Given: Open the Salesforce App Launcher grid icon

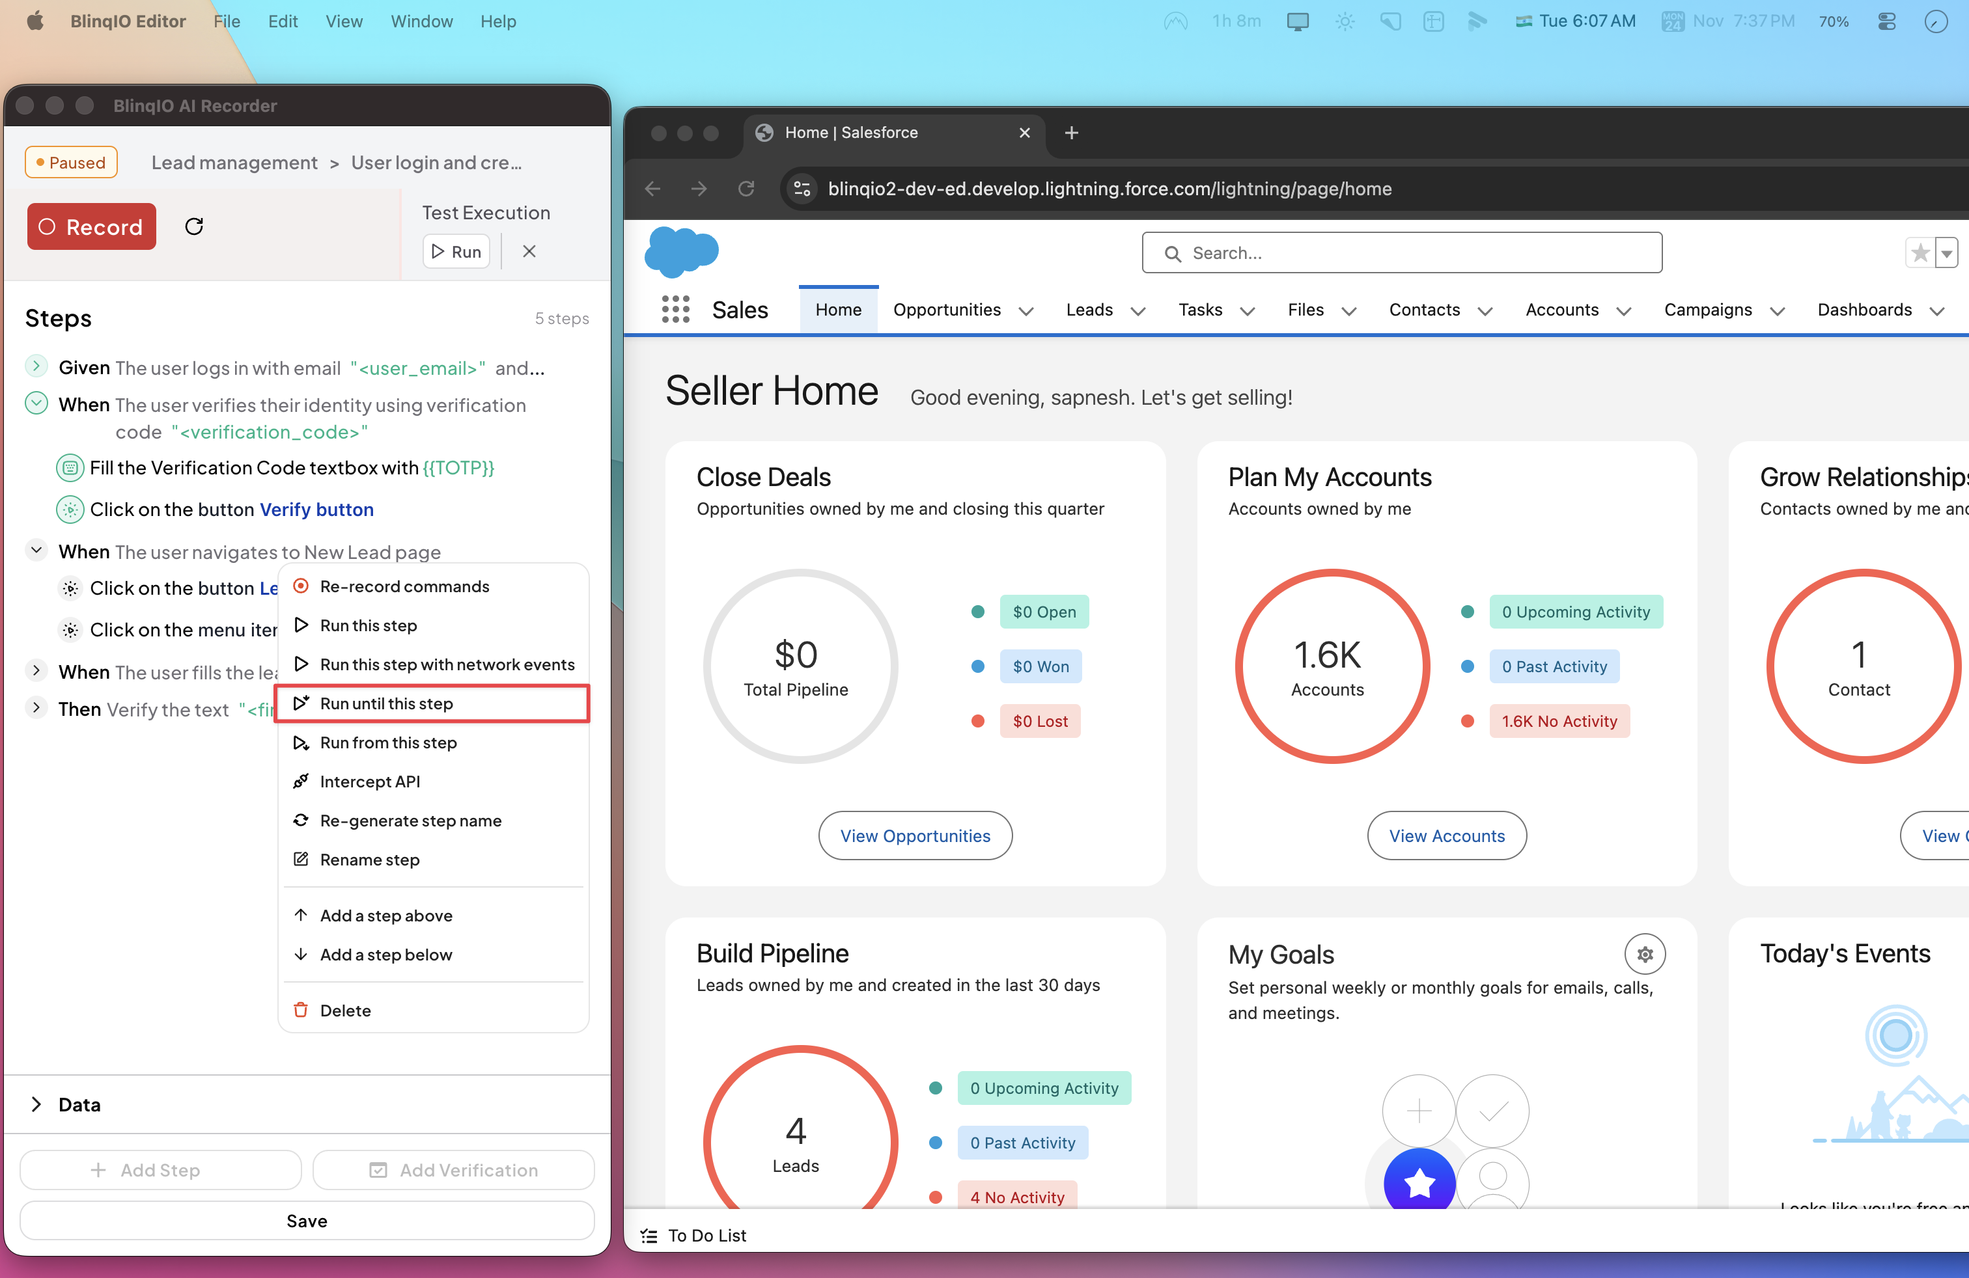Looking at the screenshot, I should coord(675,309).
